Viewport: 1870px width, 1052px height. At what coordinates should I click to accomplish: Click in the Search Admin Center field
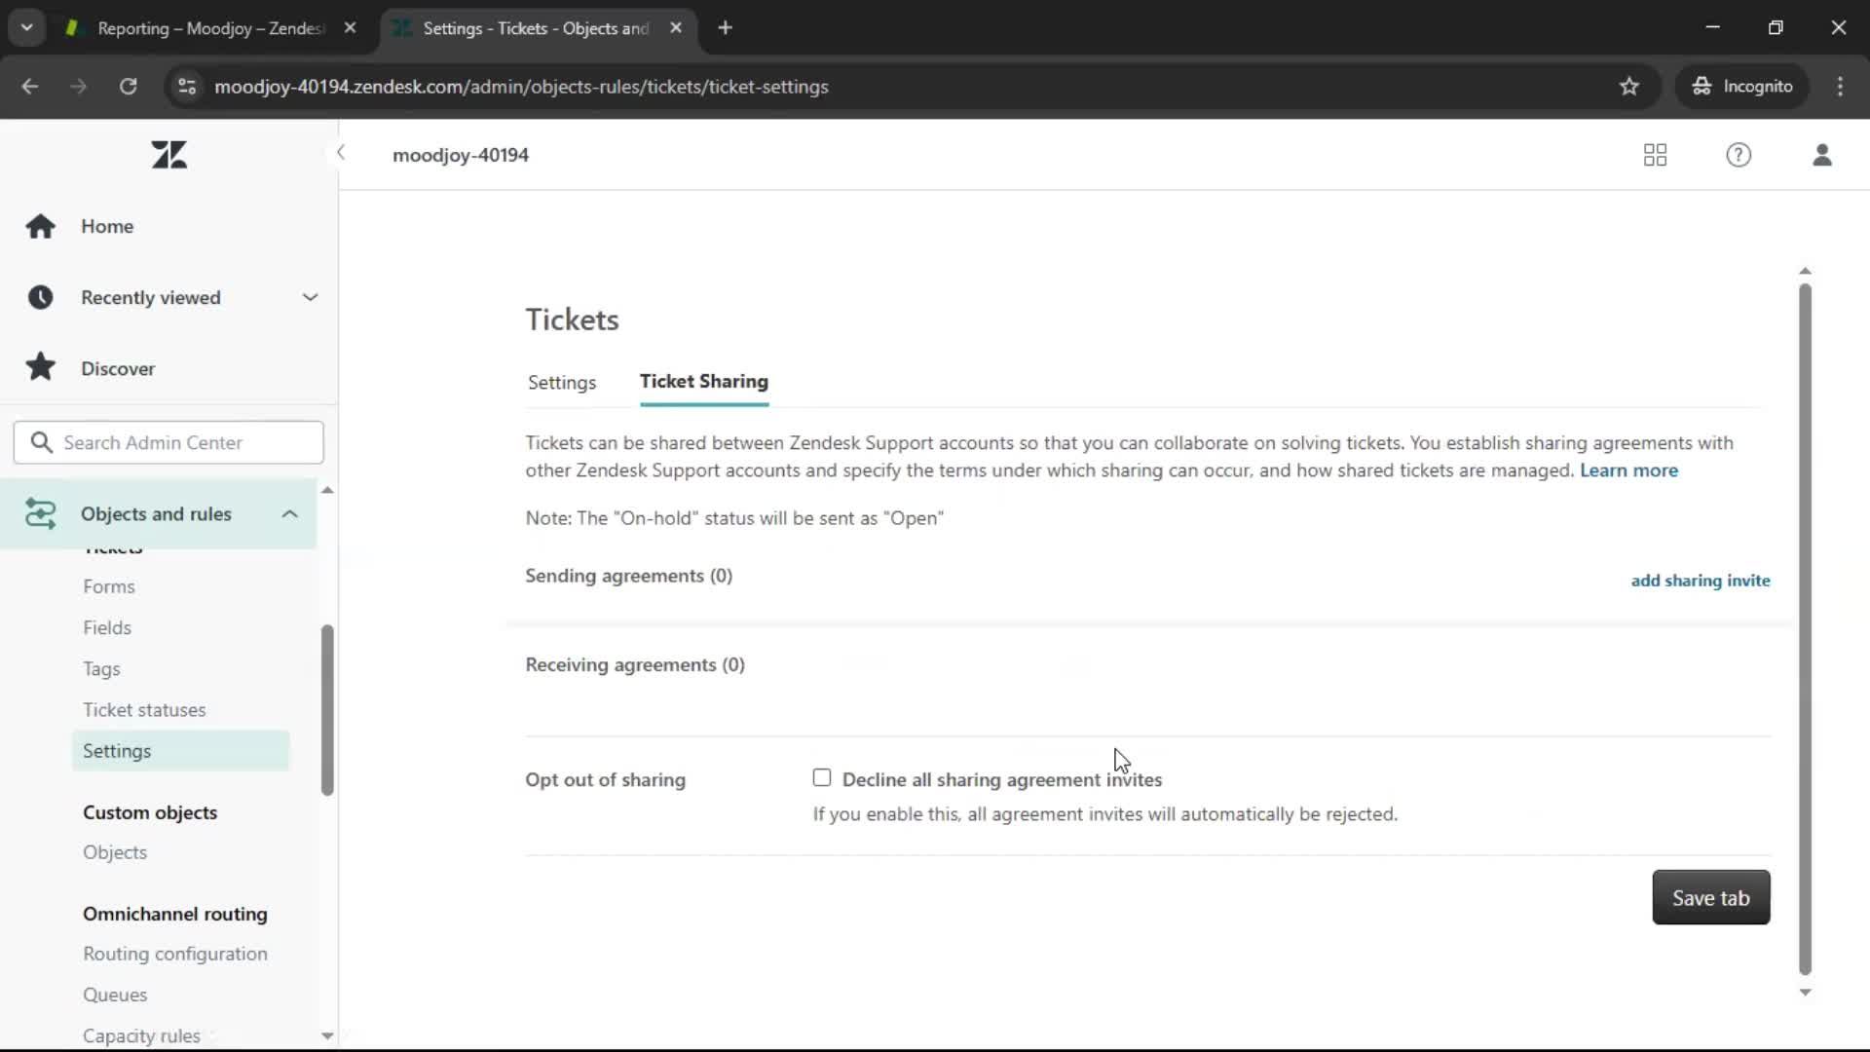168,442
